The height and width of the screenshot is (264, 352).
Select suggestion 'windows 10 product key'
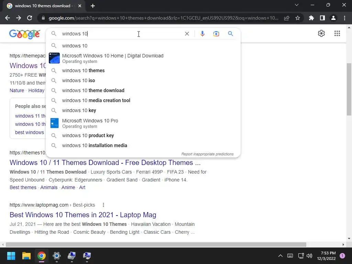(x=143, y=135)
